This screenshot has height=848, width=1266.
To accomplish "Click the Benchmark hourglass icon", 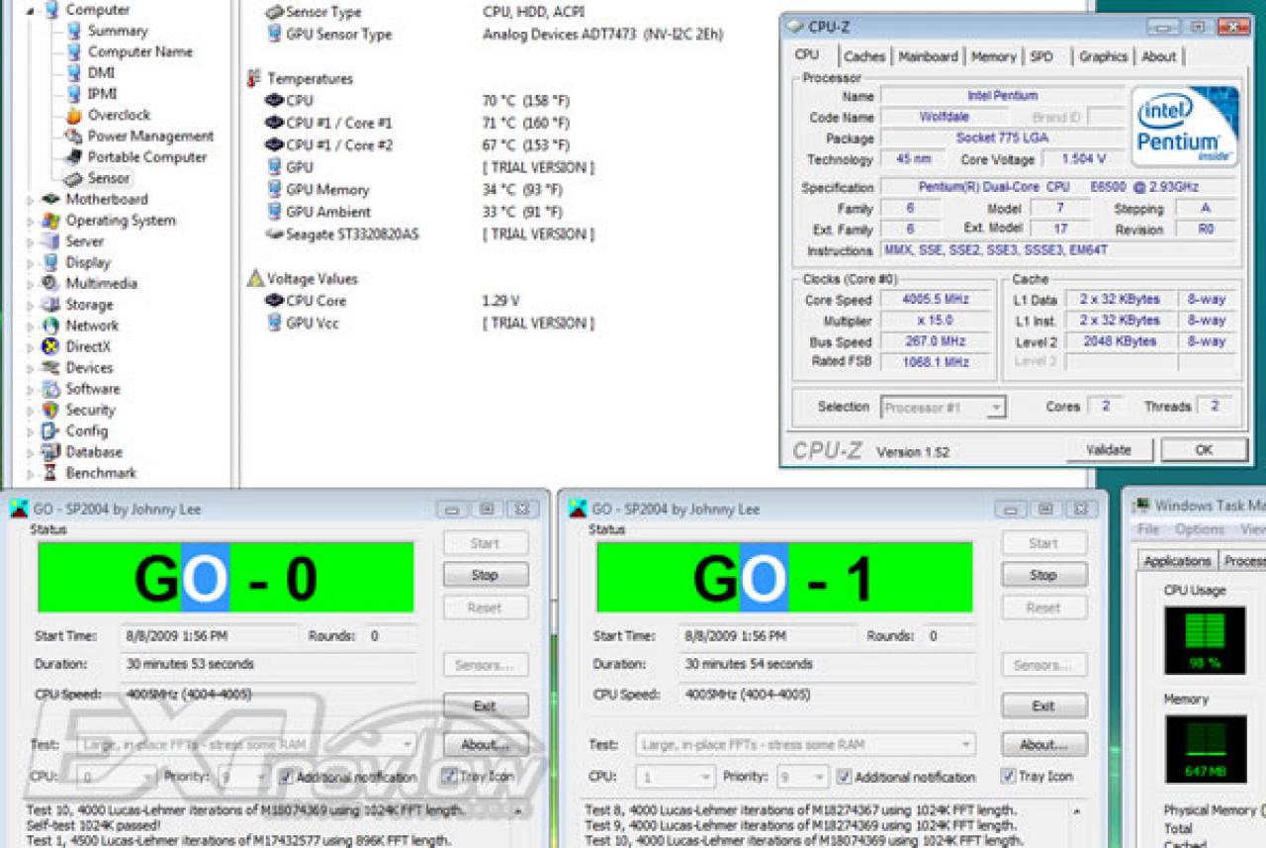I will 50,473.
